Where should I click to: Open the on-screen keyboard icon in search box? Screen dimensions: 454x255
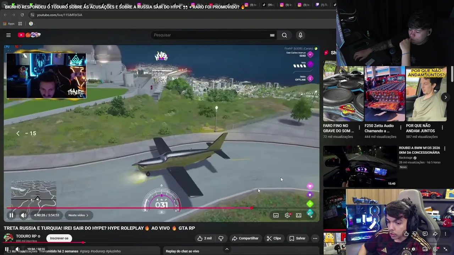[272, 35]
